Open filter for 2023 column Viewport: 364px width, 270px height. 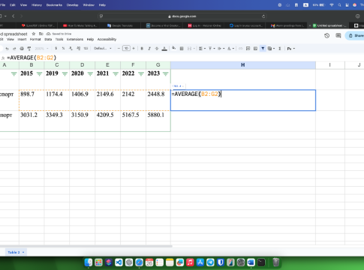pos(165,73)
